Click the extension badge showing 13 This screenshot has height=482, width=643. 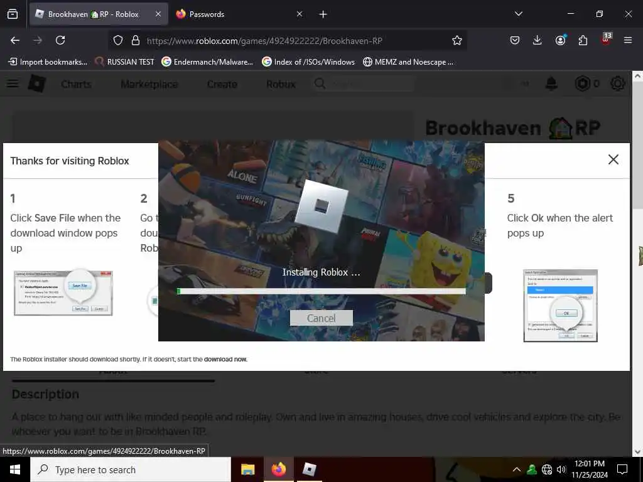point(606,38)
